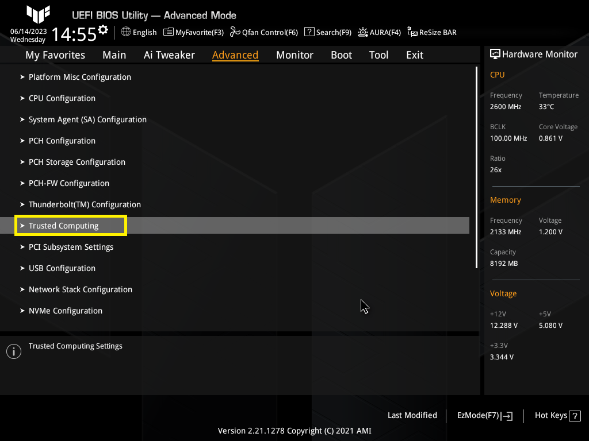Open MyFavorite(F3) list icon
The height and width of the screenshot is (441, 589).
click(169, 32)
